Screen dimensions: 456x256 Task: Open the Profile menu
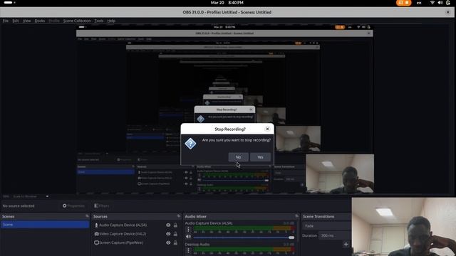pos(54,21)
